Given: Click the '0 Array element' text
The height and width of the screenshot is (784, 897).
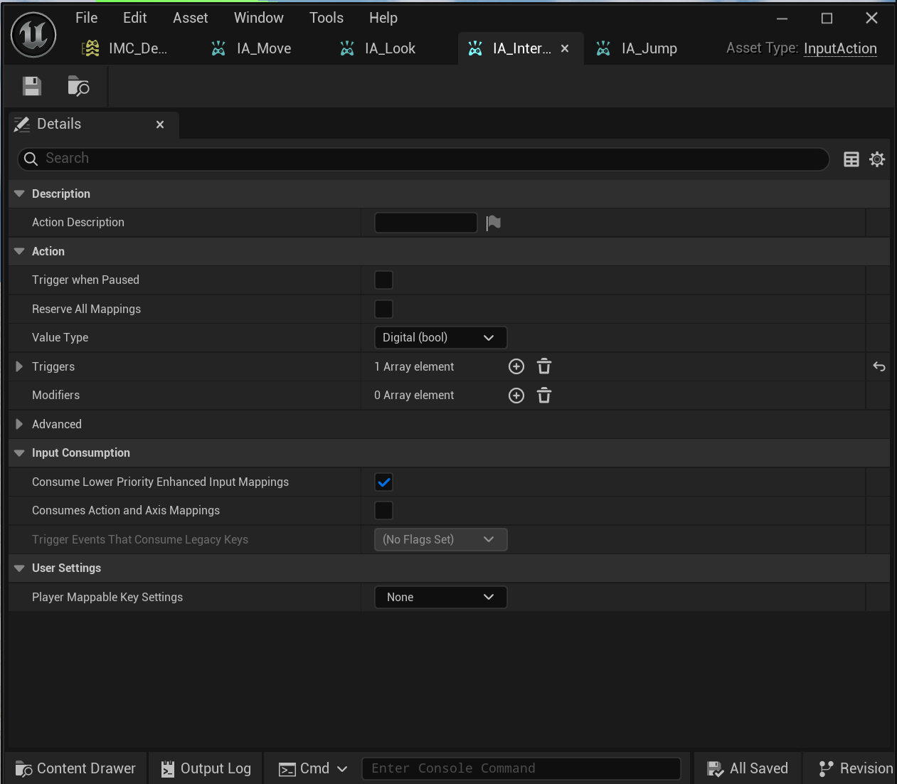Looking at the screenshot, I should [x=414, y=396].
